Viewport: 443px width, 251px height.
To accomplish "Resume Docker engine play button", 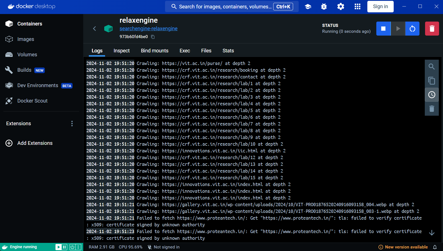I will pyautogui.click(x=58, y=247).
